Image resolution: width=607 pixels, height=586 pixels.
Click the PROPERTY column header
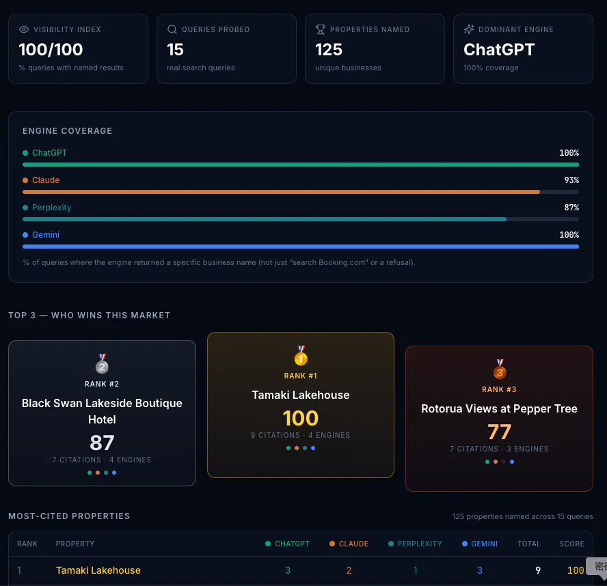point(75,544)
